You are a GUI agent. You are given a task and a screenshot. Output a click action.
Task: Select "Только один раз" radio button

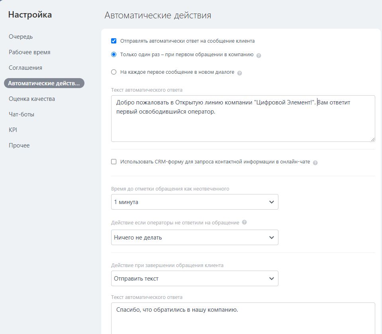tap(114, 55)
